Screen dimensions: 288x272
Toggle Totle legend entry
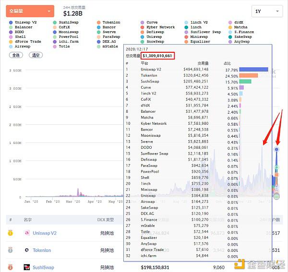tap(61, 46)
